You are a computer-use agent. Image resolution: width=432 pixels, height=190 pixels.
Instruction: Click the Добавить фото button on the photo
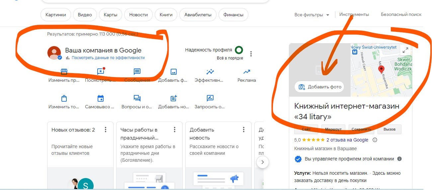pyautogui.click(x=319, y=87)
